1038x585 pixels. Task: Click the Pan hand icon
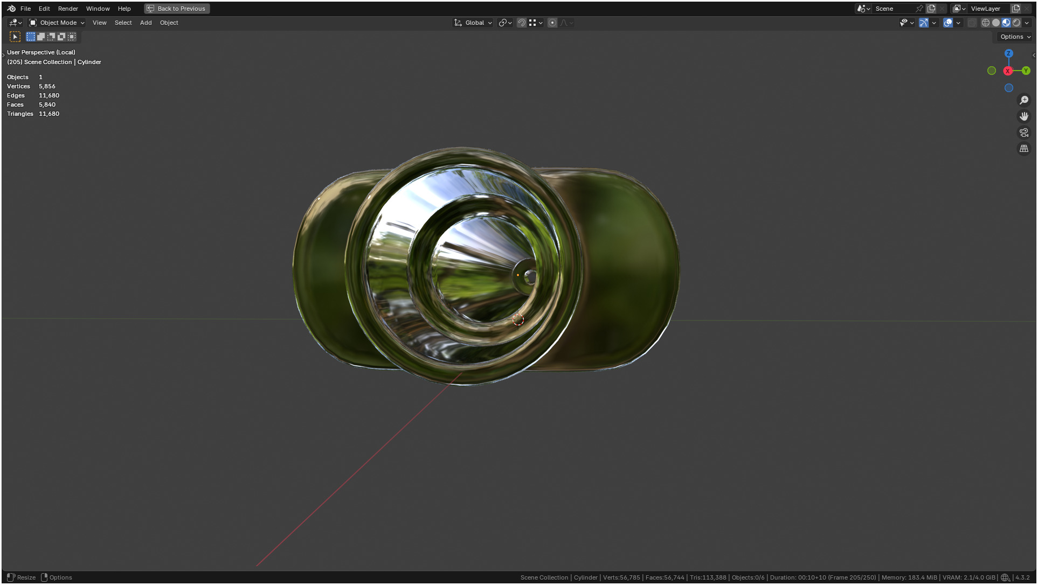click(x=1023, y=116)
